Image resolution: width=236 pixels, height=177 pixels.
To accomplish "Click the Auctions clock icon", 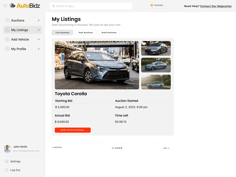I will point(7,20).
